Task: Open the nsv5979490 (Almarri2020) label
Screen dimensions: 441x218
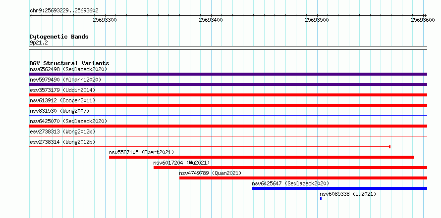Action: click(x=65, y=80)
